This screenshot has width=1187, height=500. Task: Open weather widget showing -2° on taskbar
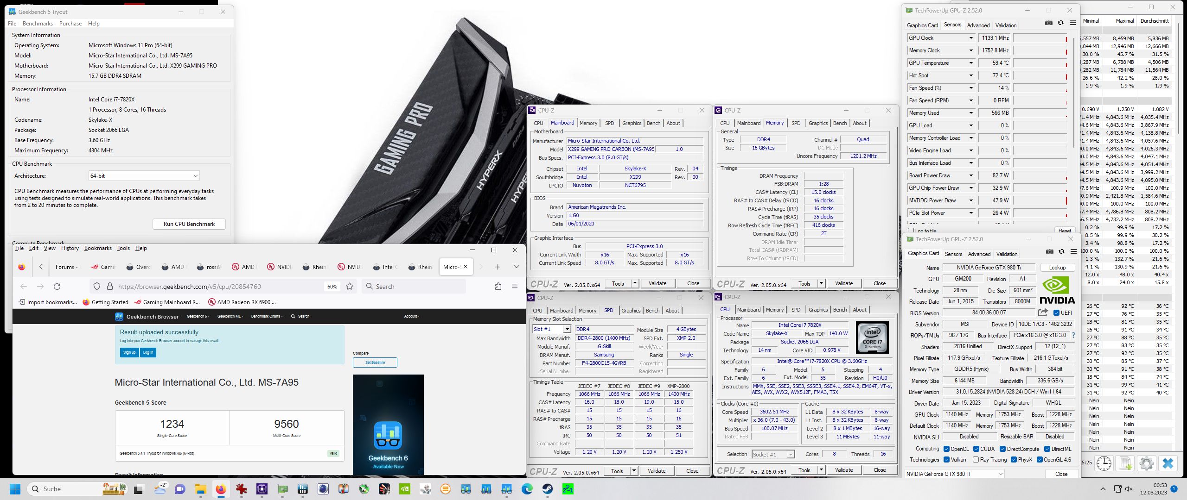[x=161, y=488]
